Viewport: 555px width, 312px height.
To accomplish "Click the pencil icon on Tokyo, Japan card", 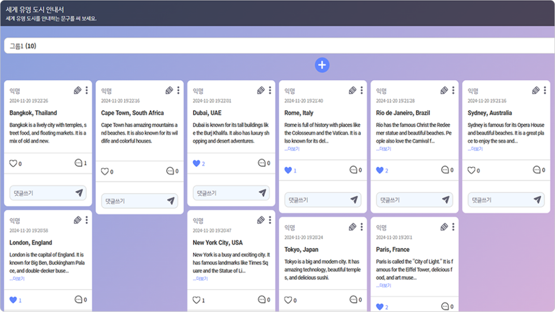I will [353, 227].
